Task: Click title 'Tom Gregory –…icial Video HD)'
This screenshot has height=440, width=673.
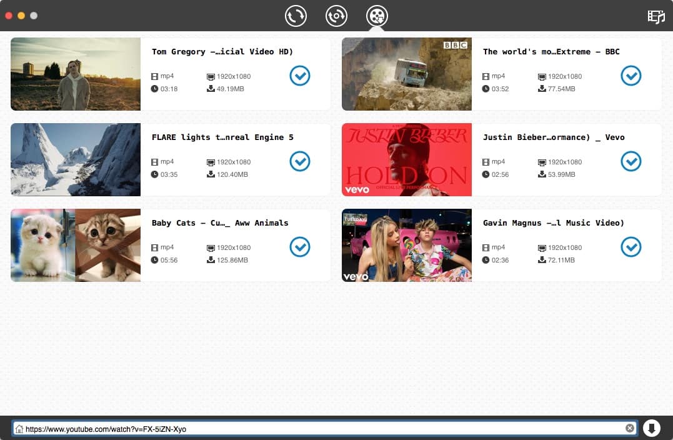Action: point(222,51)
